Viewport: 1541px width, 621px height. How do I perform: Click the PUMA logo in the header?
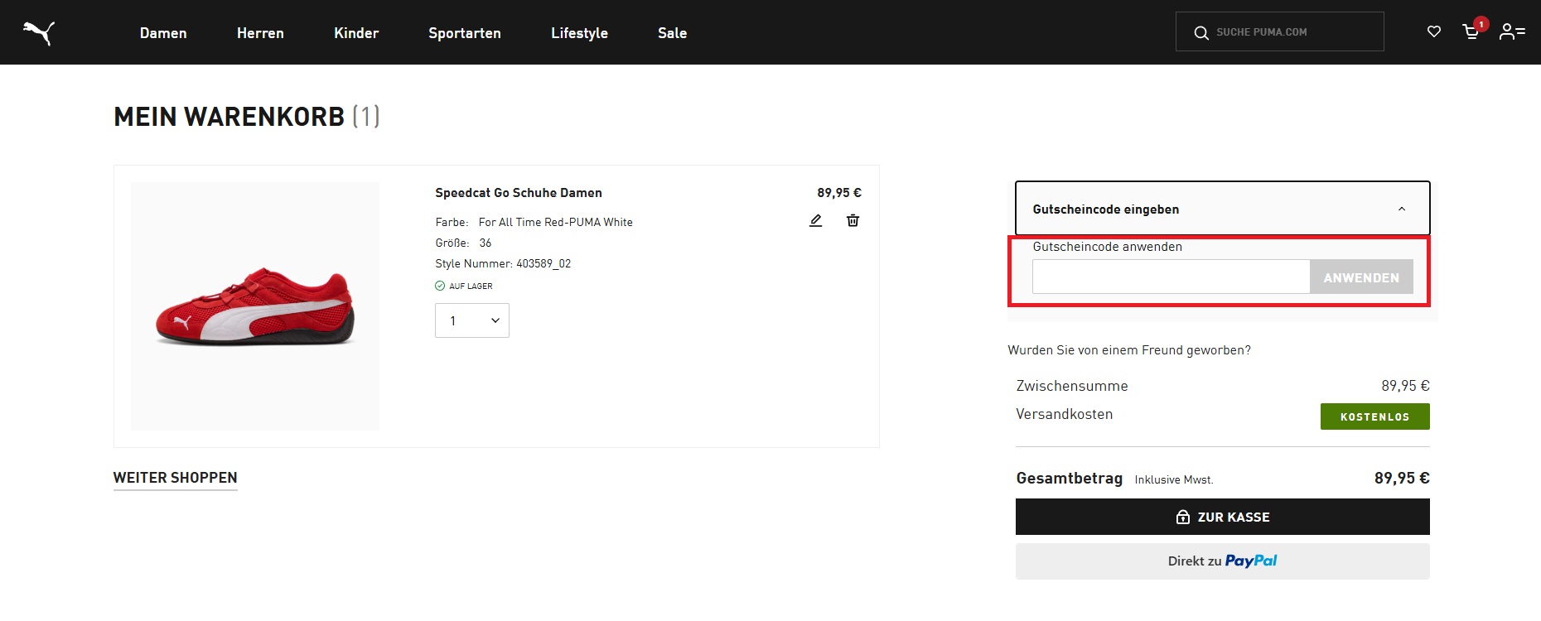pyautogui.click(x=39, y=32)
